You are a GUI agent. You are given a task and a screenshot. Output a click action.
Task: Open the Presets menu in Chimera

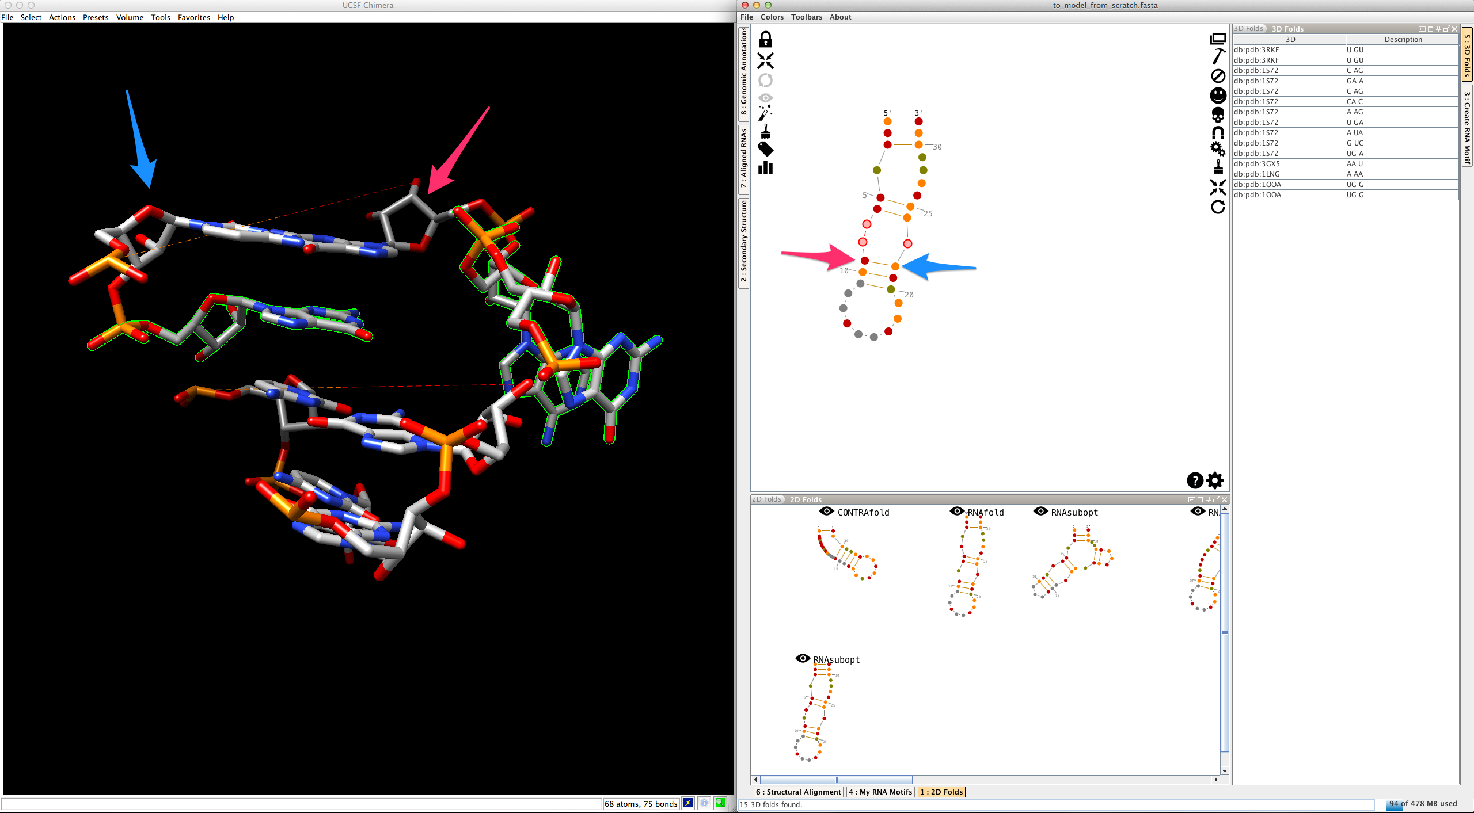point(96,17)
